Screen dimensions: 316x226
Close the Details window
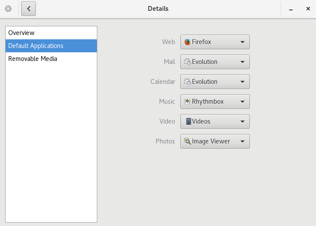pyautogui.click(x=308, y=9)
